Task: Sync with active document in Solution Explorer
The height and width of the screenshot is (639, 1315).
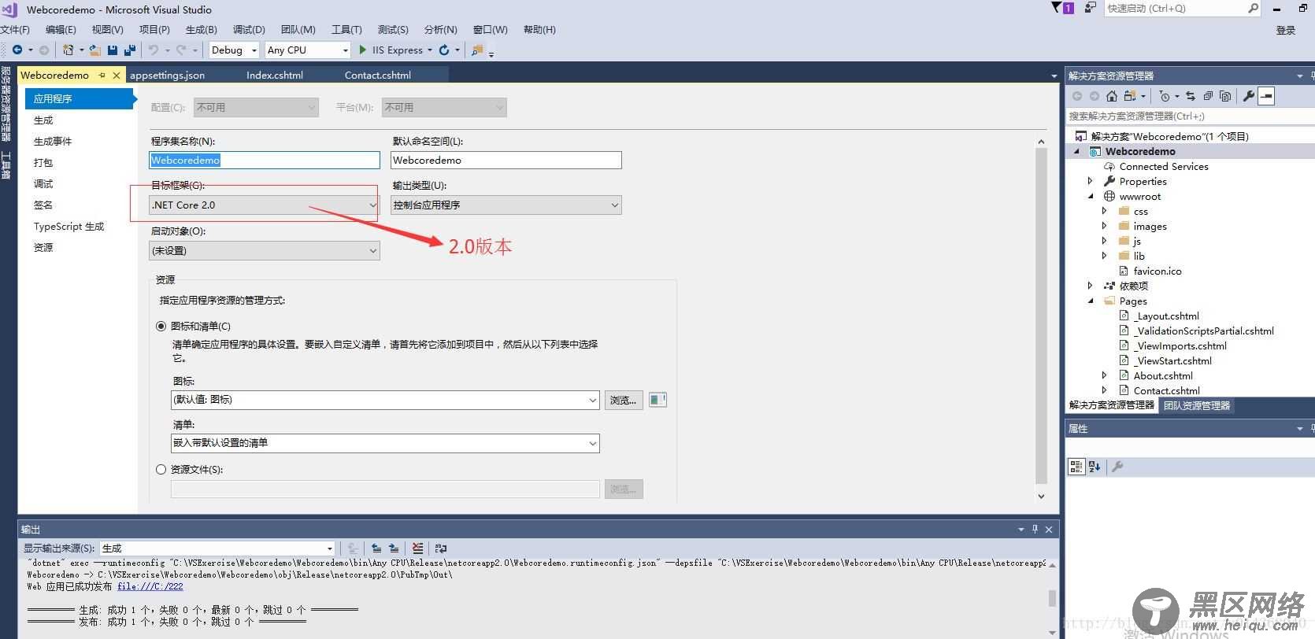Action: 1191,96
